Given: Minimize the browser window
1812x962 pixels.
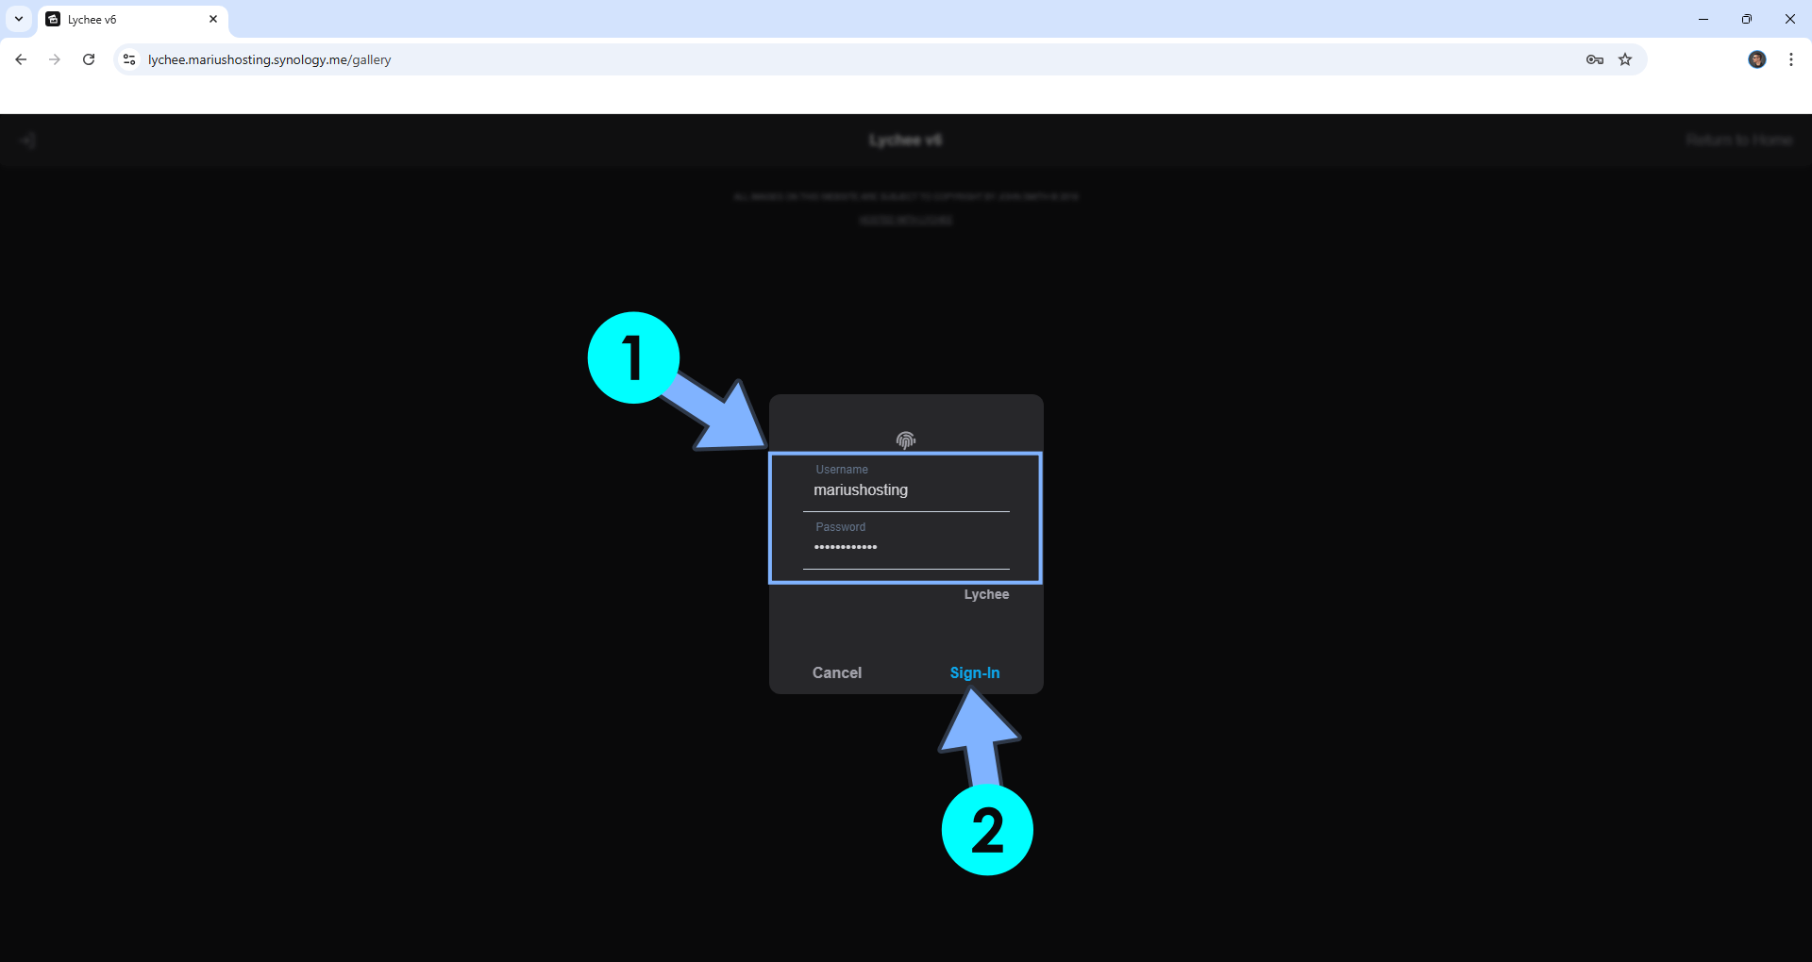Looking at the screenshot, I should point(1703,19).
